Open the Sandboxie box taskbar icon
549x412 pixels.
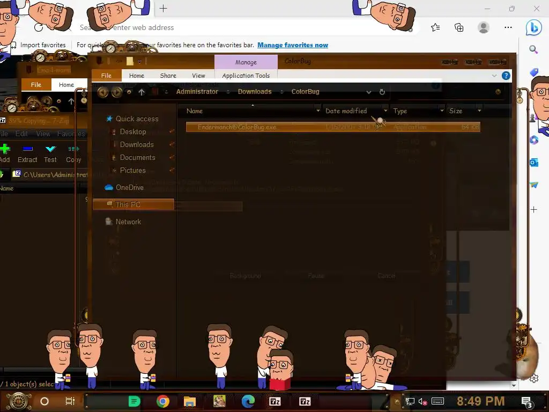[x=219, y=401]
